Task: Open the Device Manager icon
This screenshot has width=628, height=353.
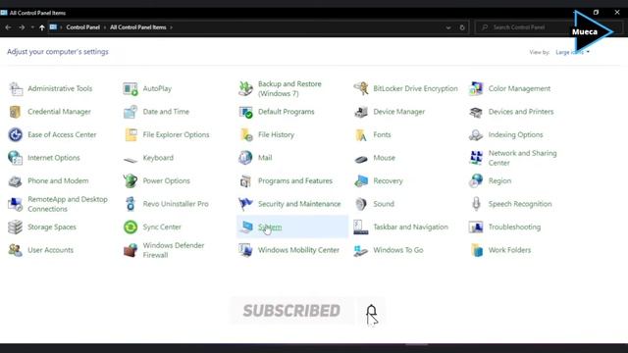Action: [361, 112]
